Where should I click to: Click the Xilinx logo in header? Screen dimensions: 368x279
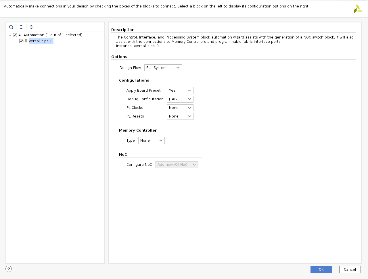tap(358, 9)
